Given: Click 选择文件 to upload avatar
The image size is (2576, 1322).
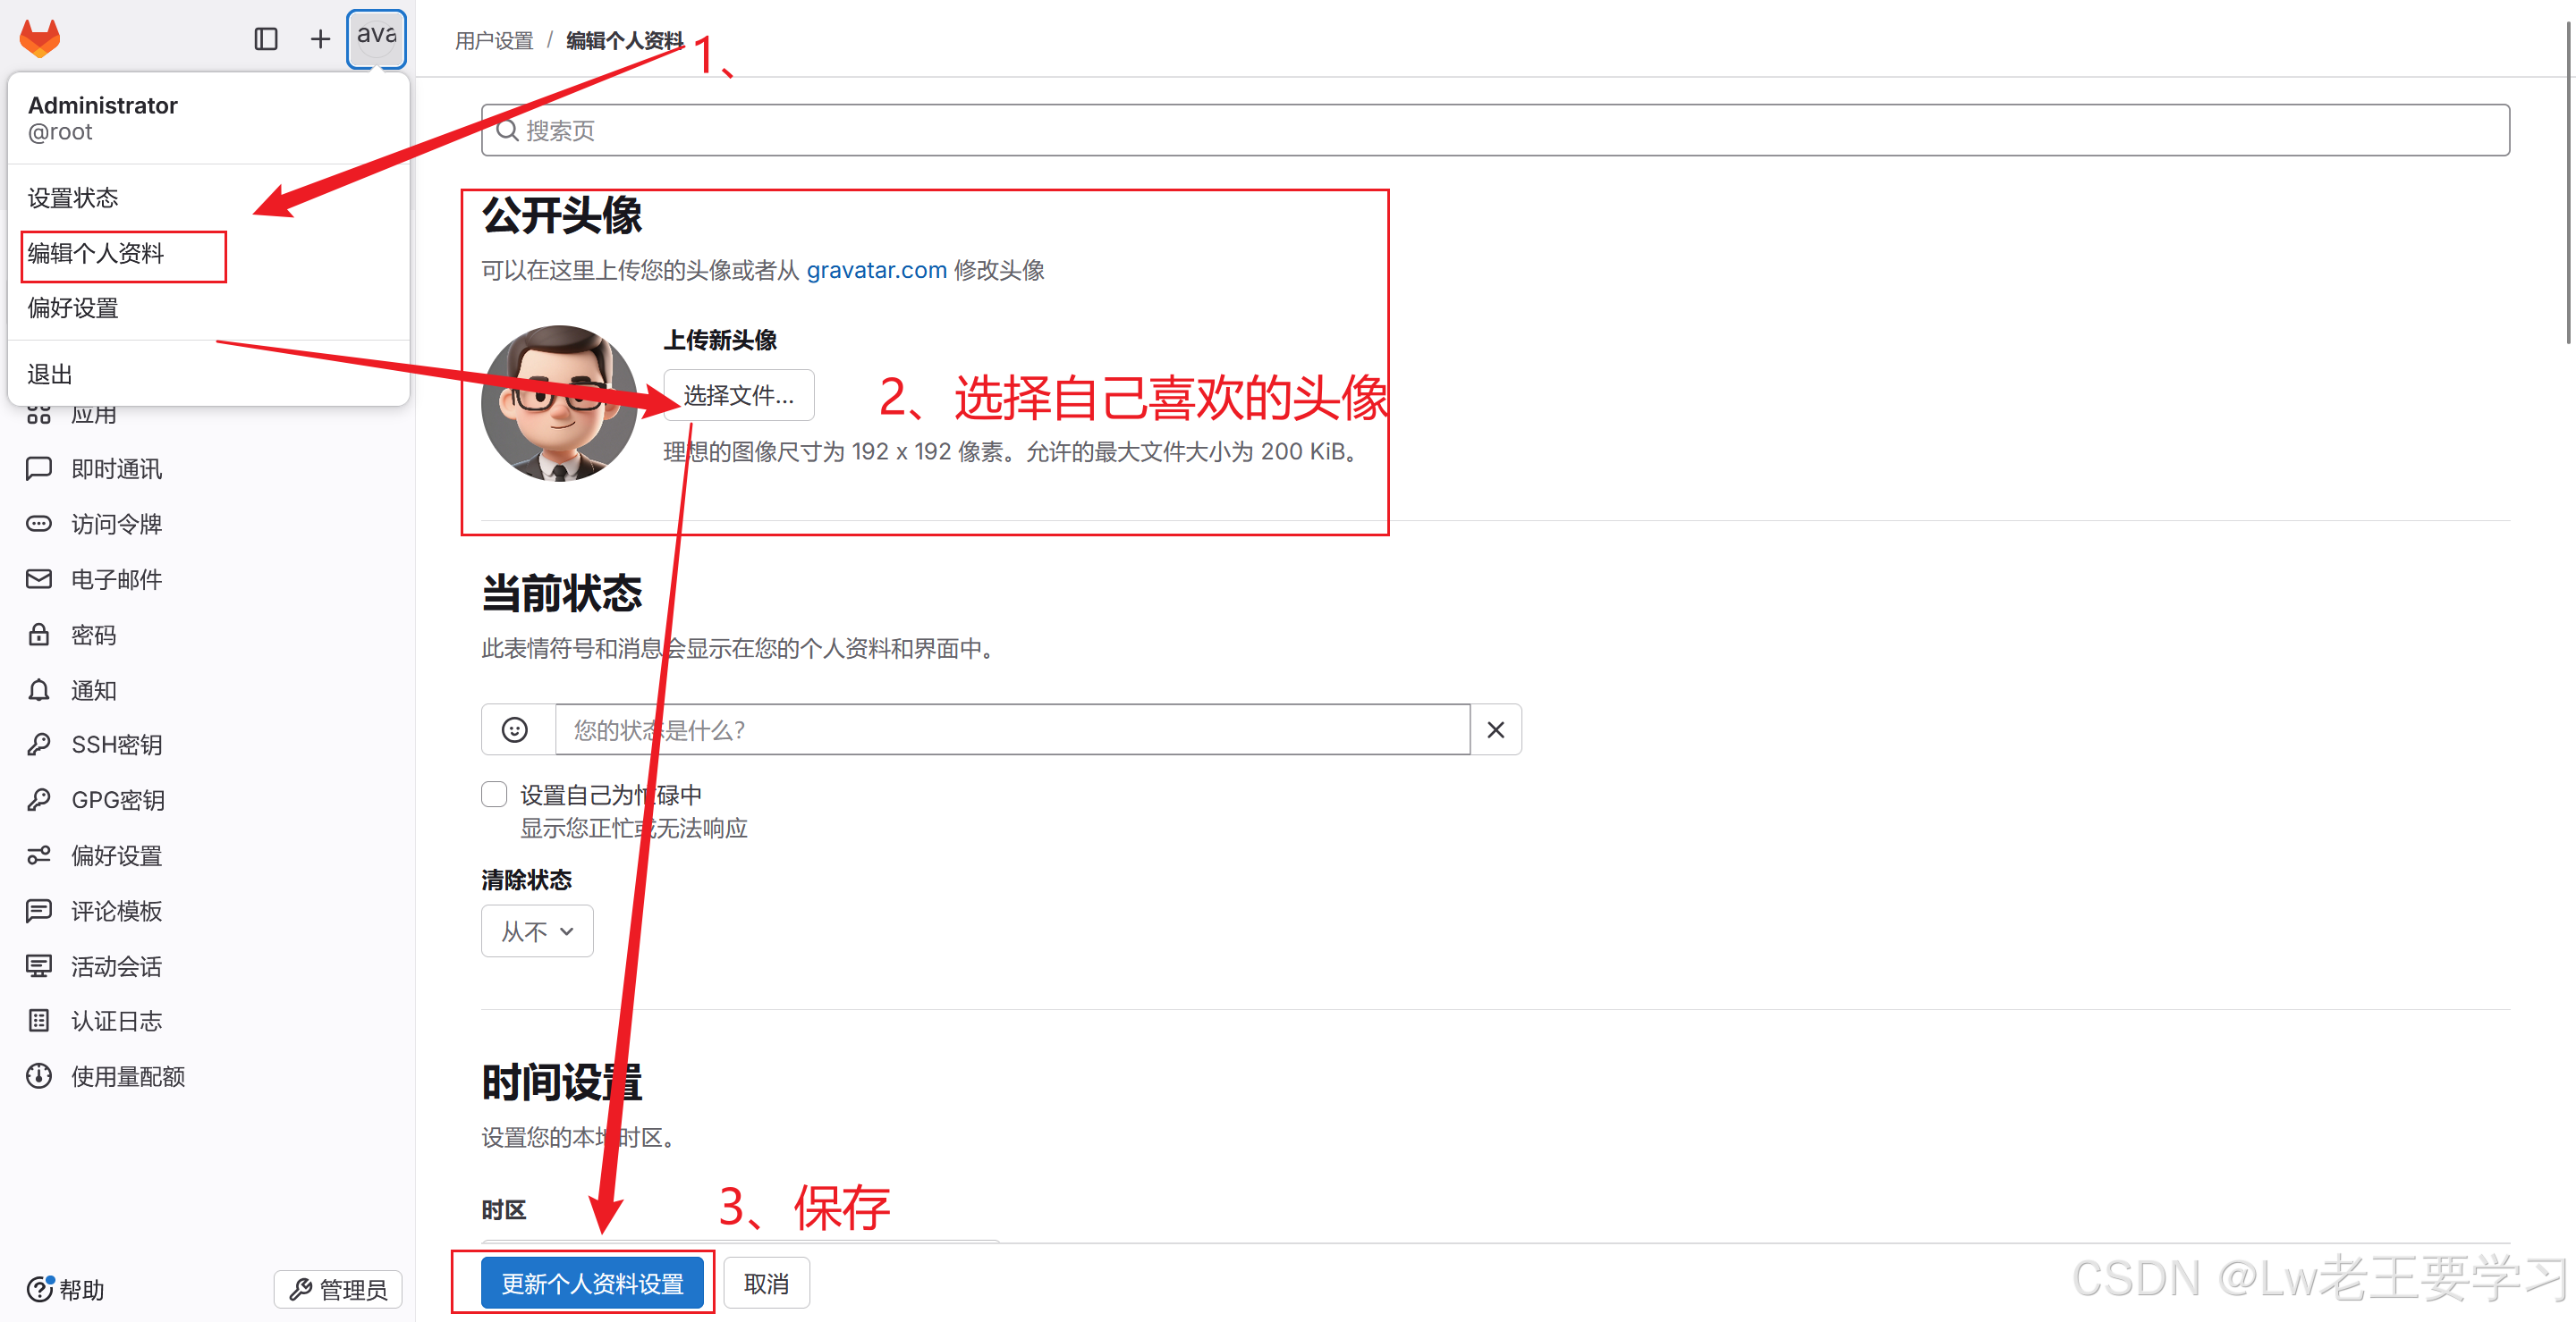Looking at the screenshot, I should [739, 396].
